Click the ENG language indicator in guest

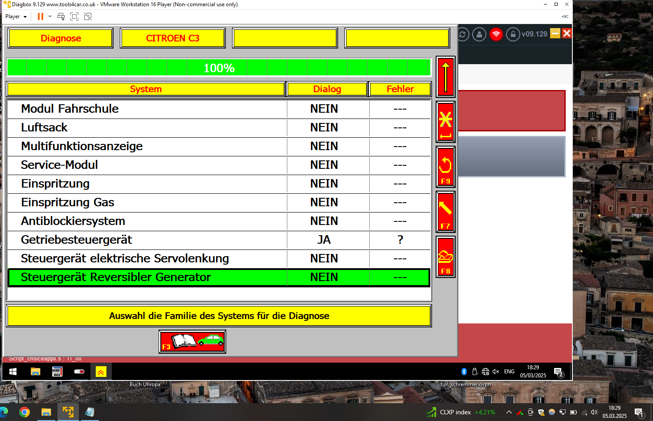pyautogui.click(x=509, y=372)
